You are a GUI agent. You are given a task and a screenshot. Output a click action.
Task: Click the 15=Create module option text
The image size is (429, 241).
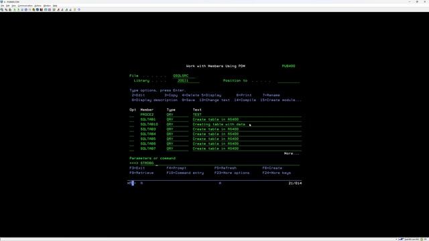[281, 100]
